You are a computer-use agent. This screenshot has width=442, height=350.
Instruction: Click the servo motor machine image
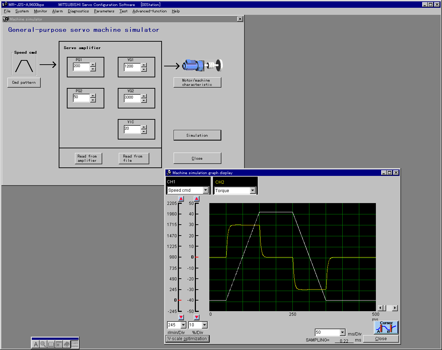[x=202, y=65]
